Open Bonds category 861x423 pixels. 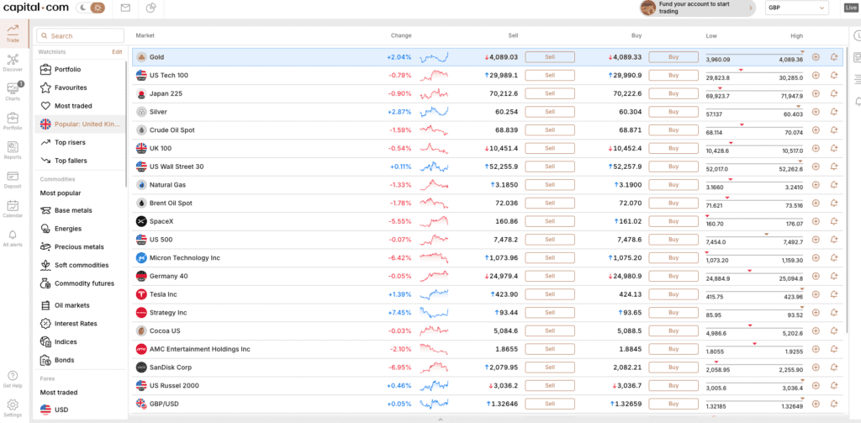(x=80, y=360)
